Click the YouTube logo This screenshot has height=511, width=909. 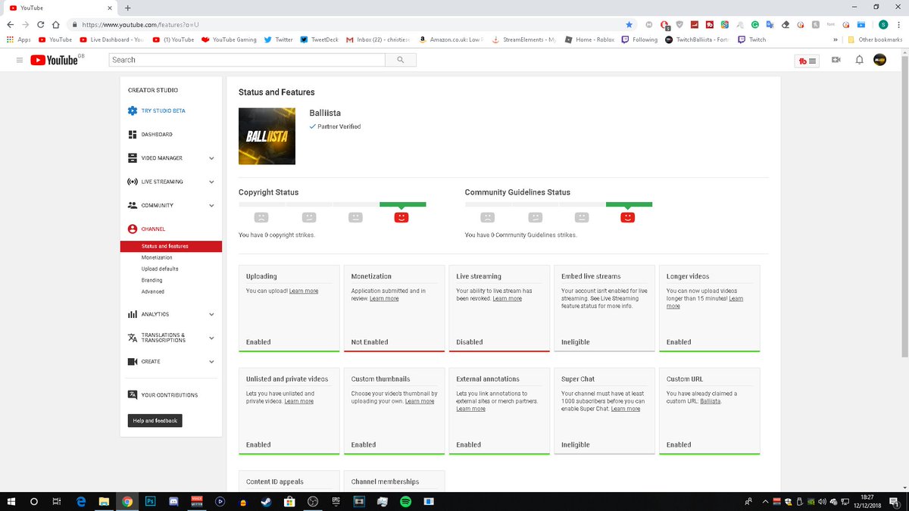[x=55, y=60]
